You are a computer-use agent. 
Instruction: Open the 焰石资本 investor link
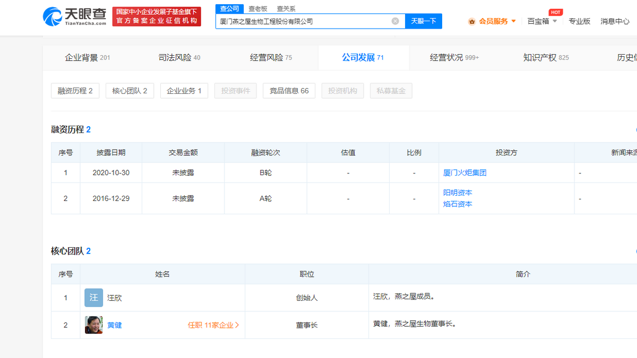coord(458,204)
